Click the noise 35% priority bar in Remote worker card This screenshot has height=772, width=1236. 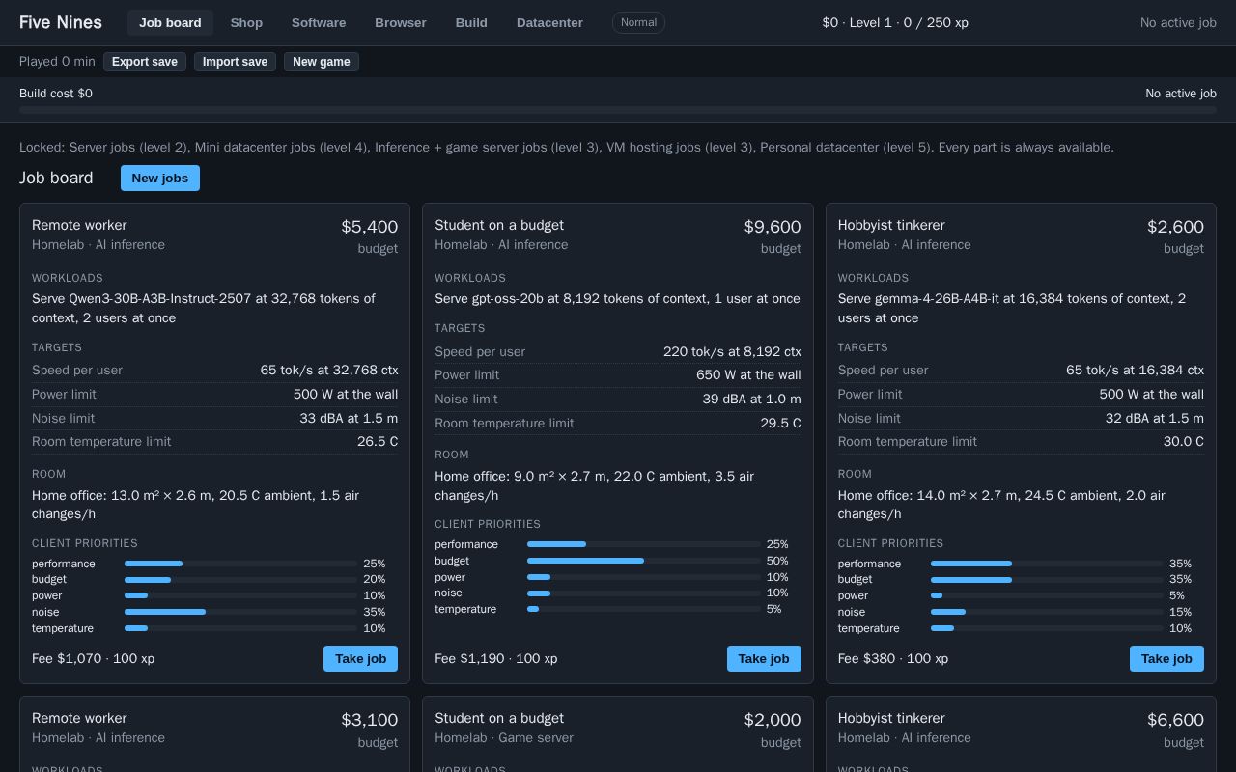pyautogui.click(x=240, y=612)
